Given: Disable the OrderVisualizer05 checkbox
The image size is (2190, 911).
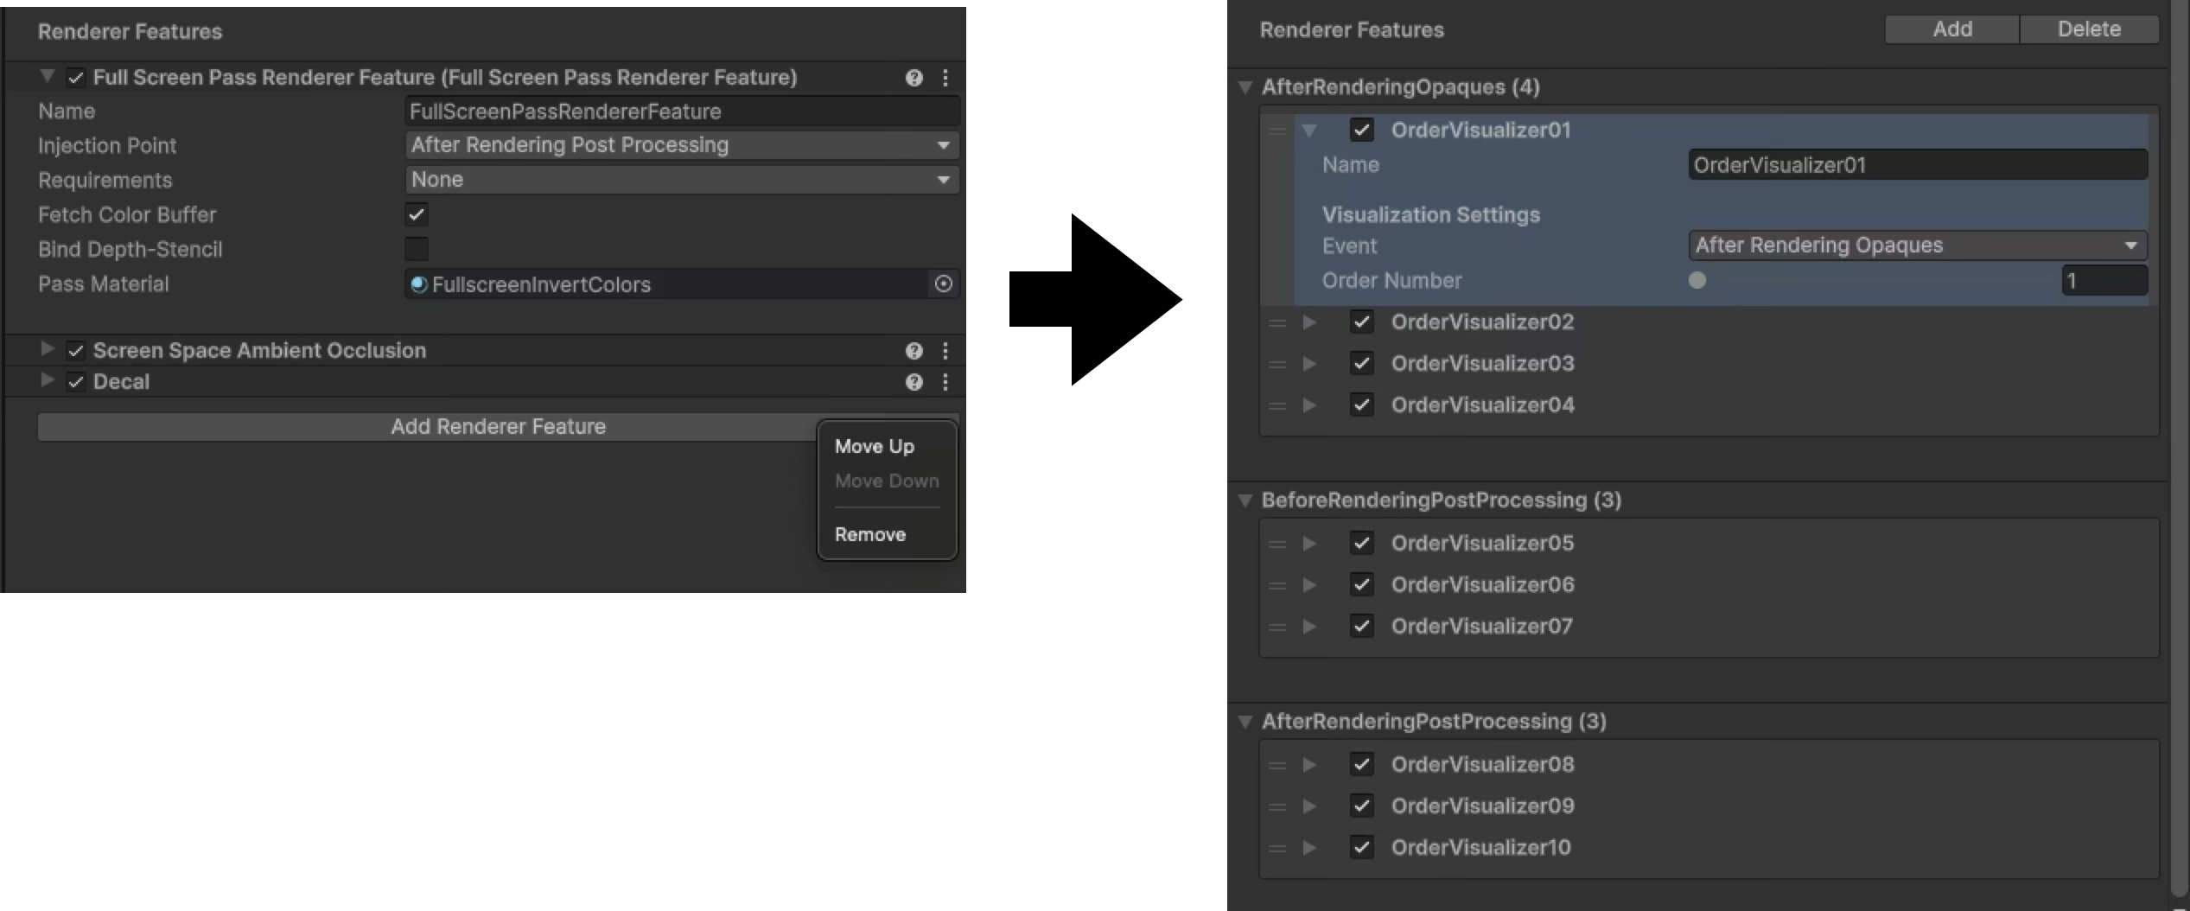Looking at the screenshot, I should pos(1362,543).
